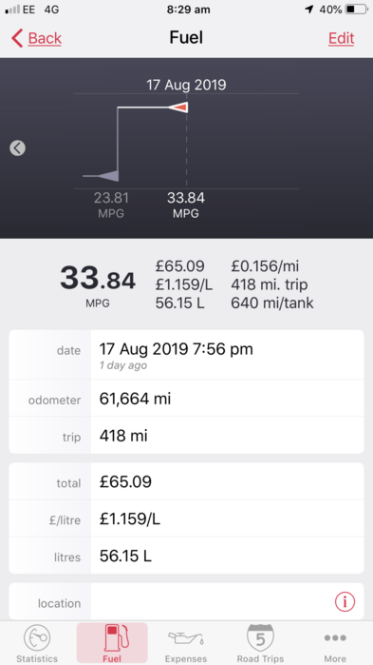Select the odometer field 61,664 mi
373x665 pixels.
point(186,399)
